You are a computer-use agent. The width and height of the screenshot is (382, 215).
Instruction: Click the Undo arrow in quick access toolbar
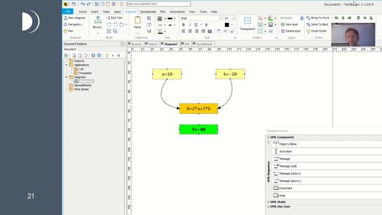[82, 4]
